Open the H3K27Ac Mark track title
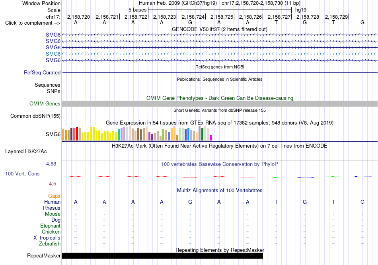The image size is (378, 265). (220, 146)
